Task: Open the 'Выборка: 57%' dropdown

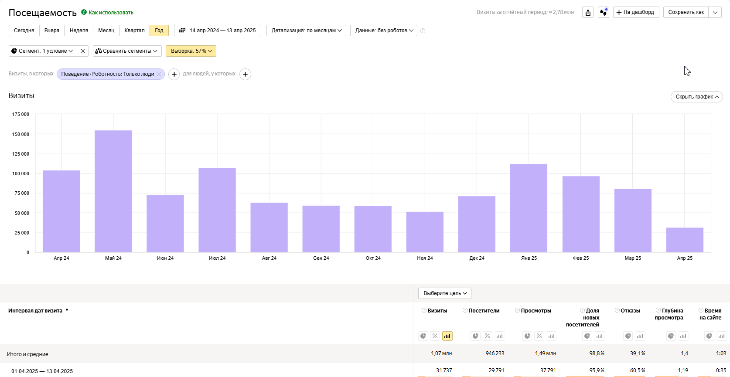Action: coord(191,51)
